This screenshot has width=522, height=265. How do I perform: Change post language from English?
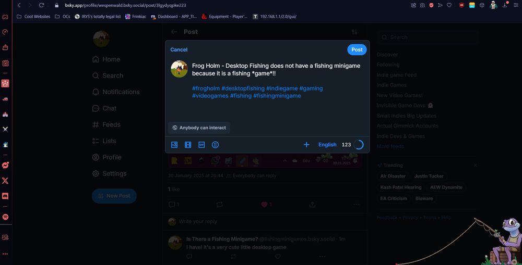[327, 145]
